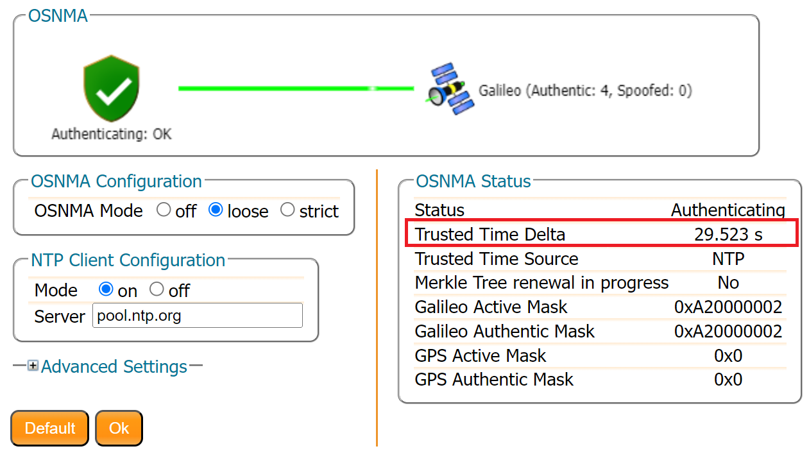This screenshot has height=451, width=809.
Task: Click the Galileo Authentic Mask value
Action: 728,332
